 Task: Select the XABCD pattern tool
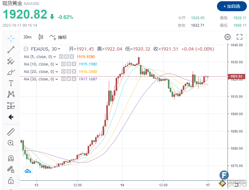click(x=11, y=94)
